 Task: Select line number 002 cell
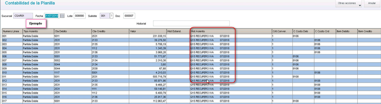point(12,40)
